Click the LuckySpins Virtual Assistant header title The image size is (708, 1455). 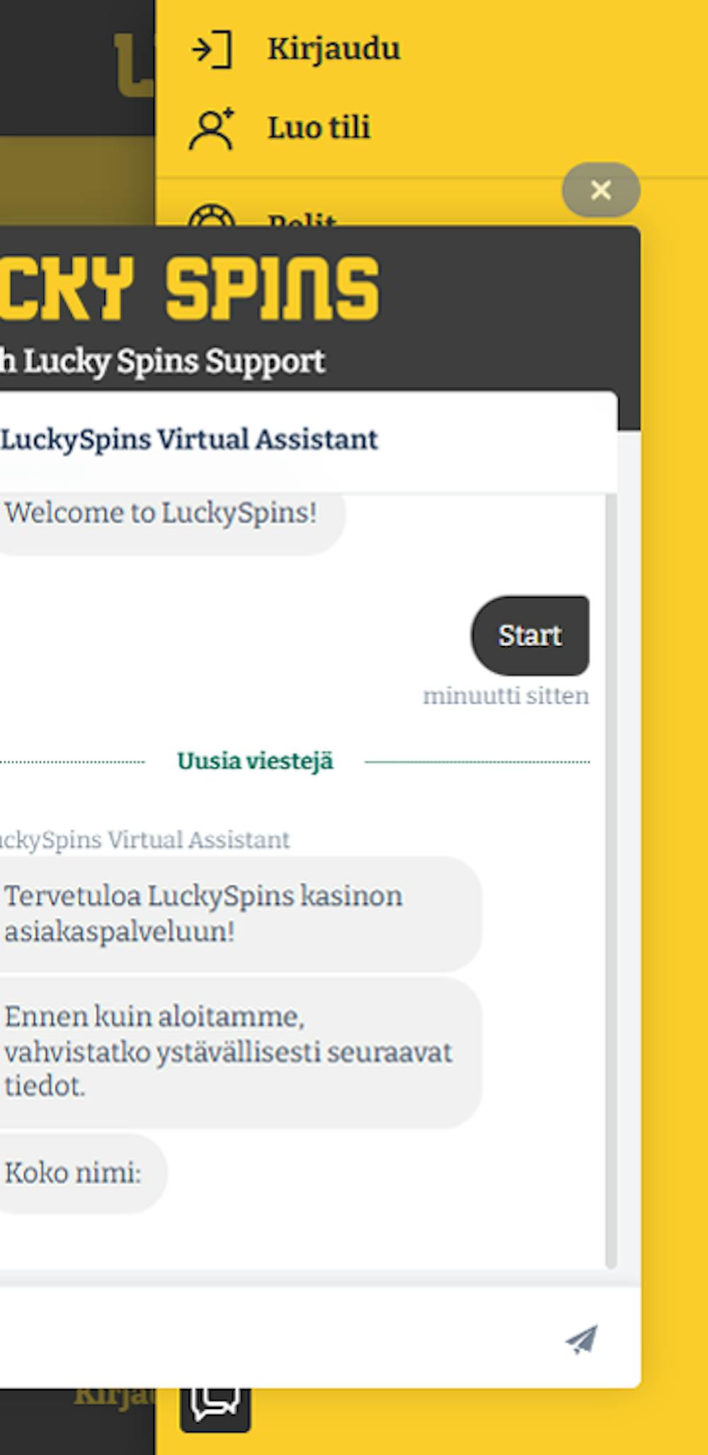[189, 439]
